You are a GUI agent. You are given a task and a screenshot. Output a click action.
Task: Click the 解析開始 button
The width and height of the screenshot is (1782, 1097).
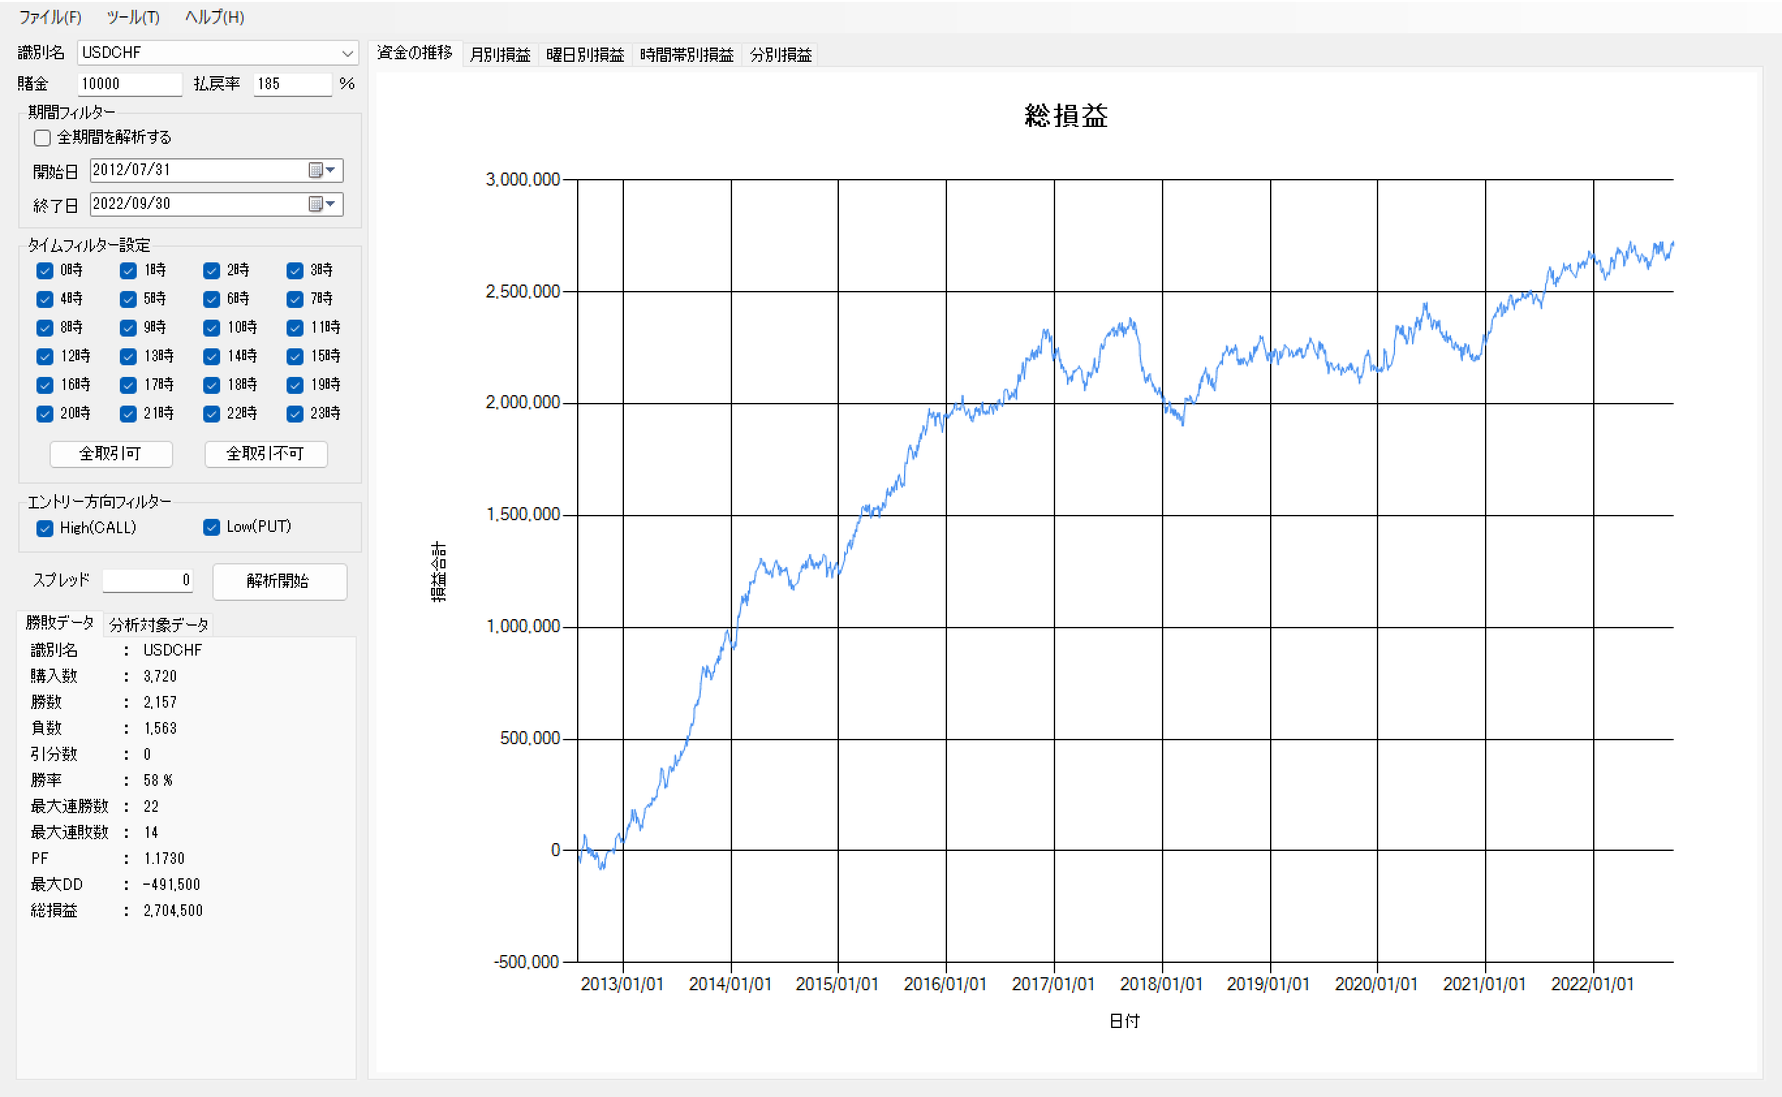279,581
